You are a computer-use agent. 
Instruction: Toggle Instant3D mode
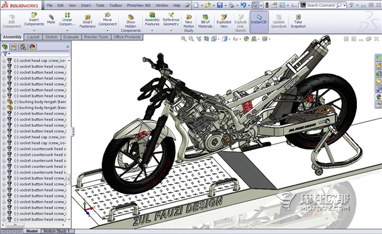(x=259, y=21)
